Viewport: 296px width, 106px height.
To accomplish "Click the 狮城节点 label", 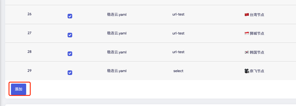I will pyautogui.click(x=257, y=34).
